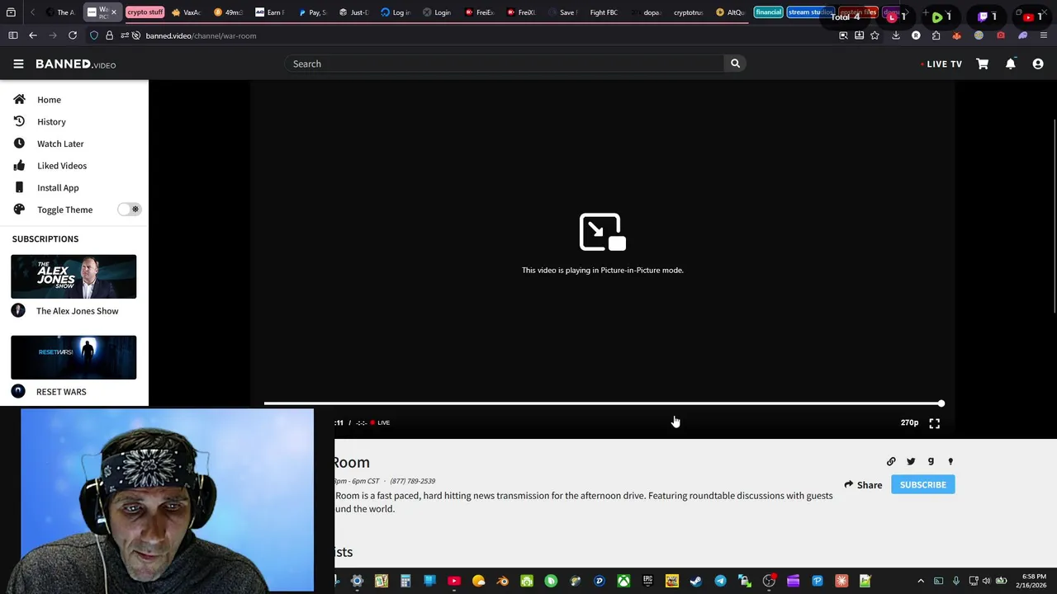Image resolution: width=1057 pixels, height=594 pixels.
Task: Share channel on Twitter
Action: click(x=911, y=462)
